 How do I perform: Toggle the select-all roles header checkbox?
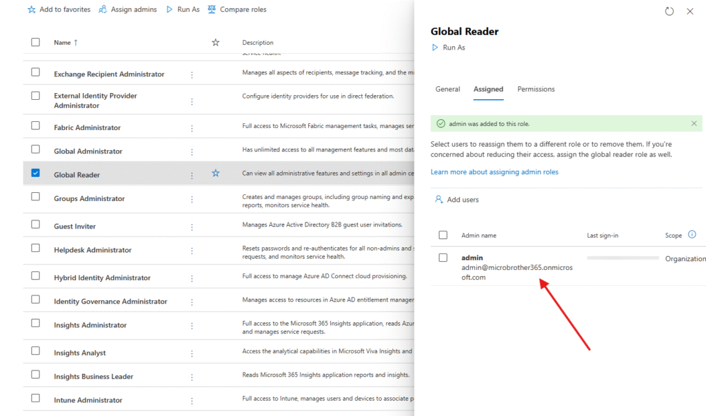[36, 42]
